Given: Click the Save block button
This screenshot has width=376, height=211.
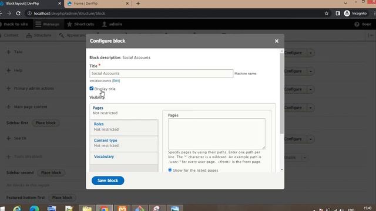Looking at the screenshot, I should (x=108, y=181).
